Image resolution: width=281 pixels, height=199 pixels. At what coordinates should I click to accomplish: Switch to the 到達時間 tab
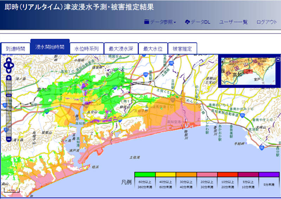coord(15,49)
